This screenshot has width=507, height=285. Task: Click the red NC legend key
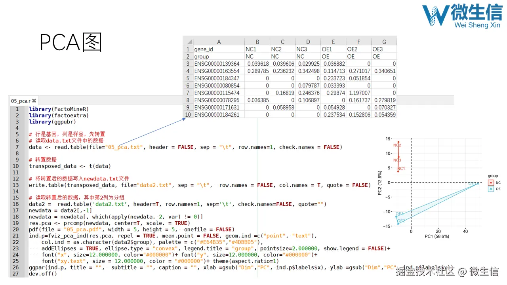click(x=491, y=182)
